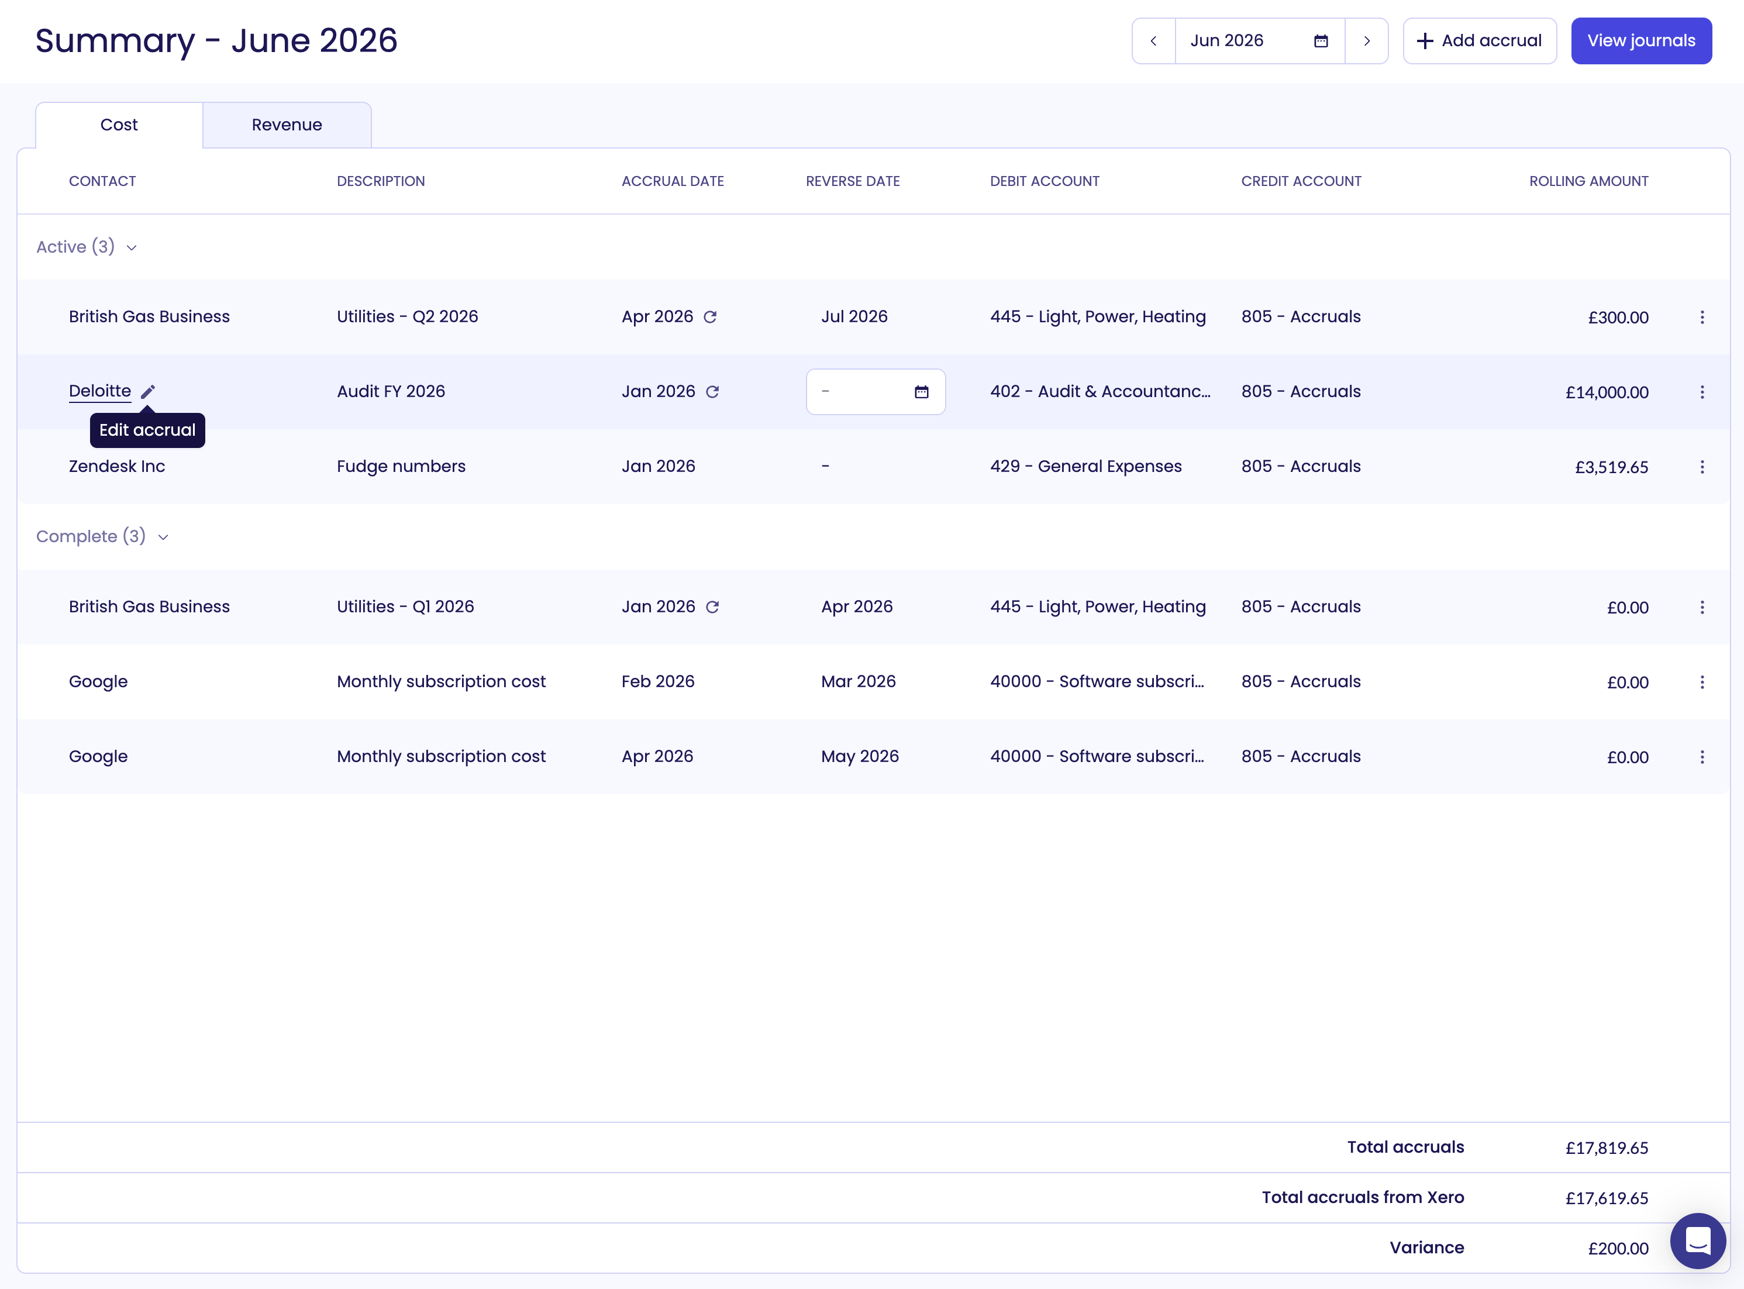Switch to the Cost tab

coord(119,125)
